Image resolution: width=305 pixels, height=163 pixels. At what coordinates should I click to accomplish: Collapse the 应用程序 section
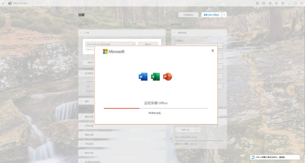click(86, 73)
